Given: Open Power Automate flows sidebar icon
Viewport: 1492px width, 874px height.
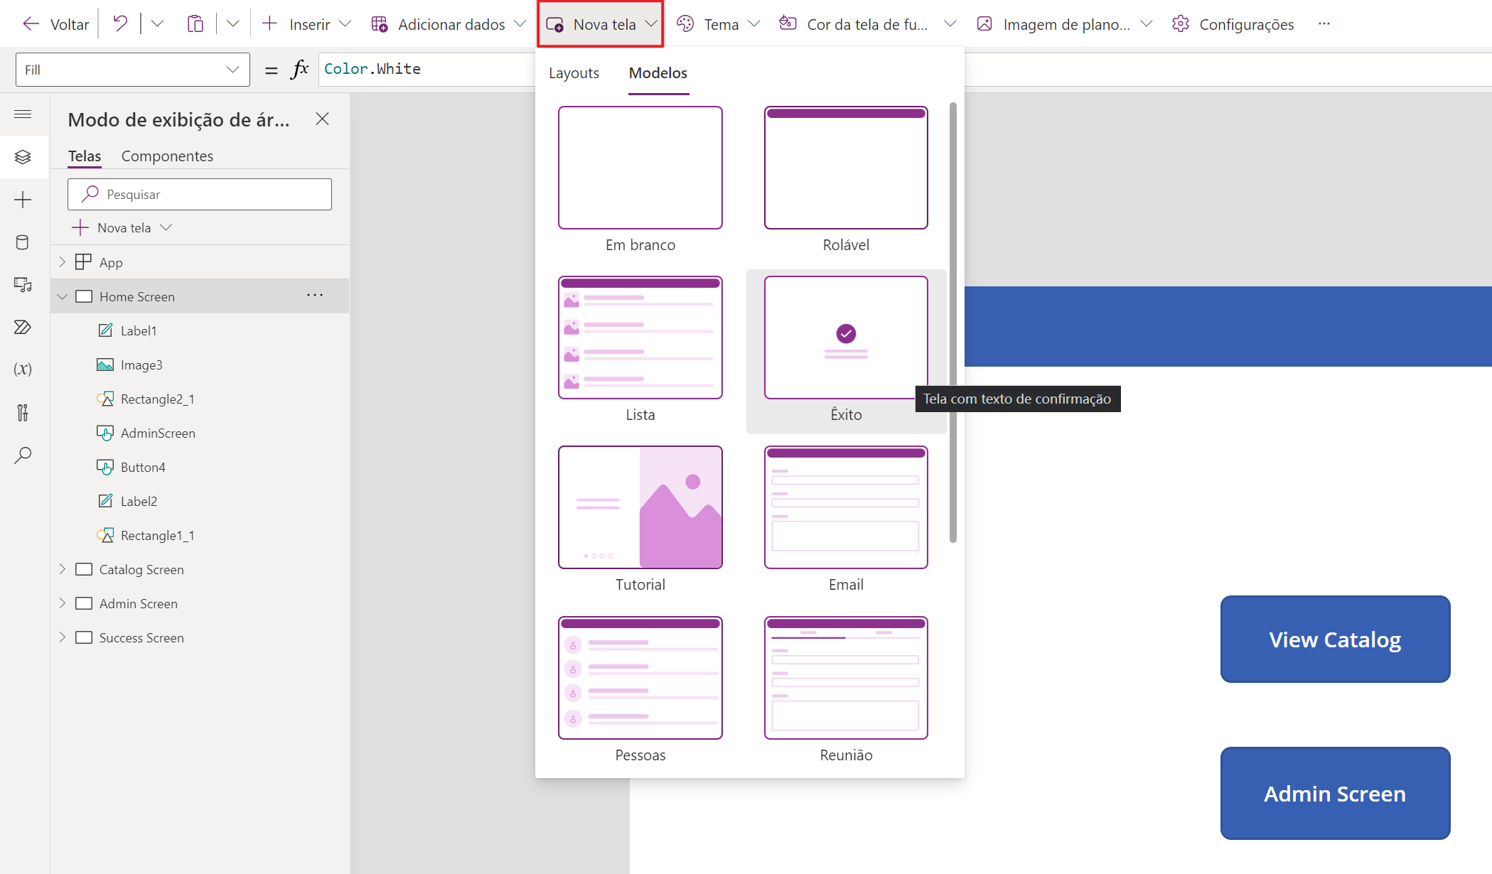Looking at the screenshot, I should (23, 327).
